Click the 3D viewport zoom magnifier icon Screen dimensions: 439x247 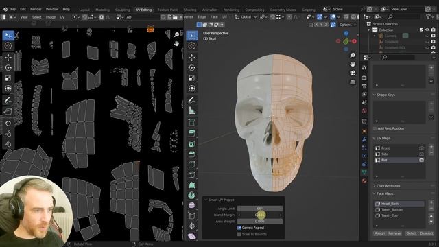[353, 55]
